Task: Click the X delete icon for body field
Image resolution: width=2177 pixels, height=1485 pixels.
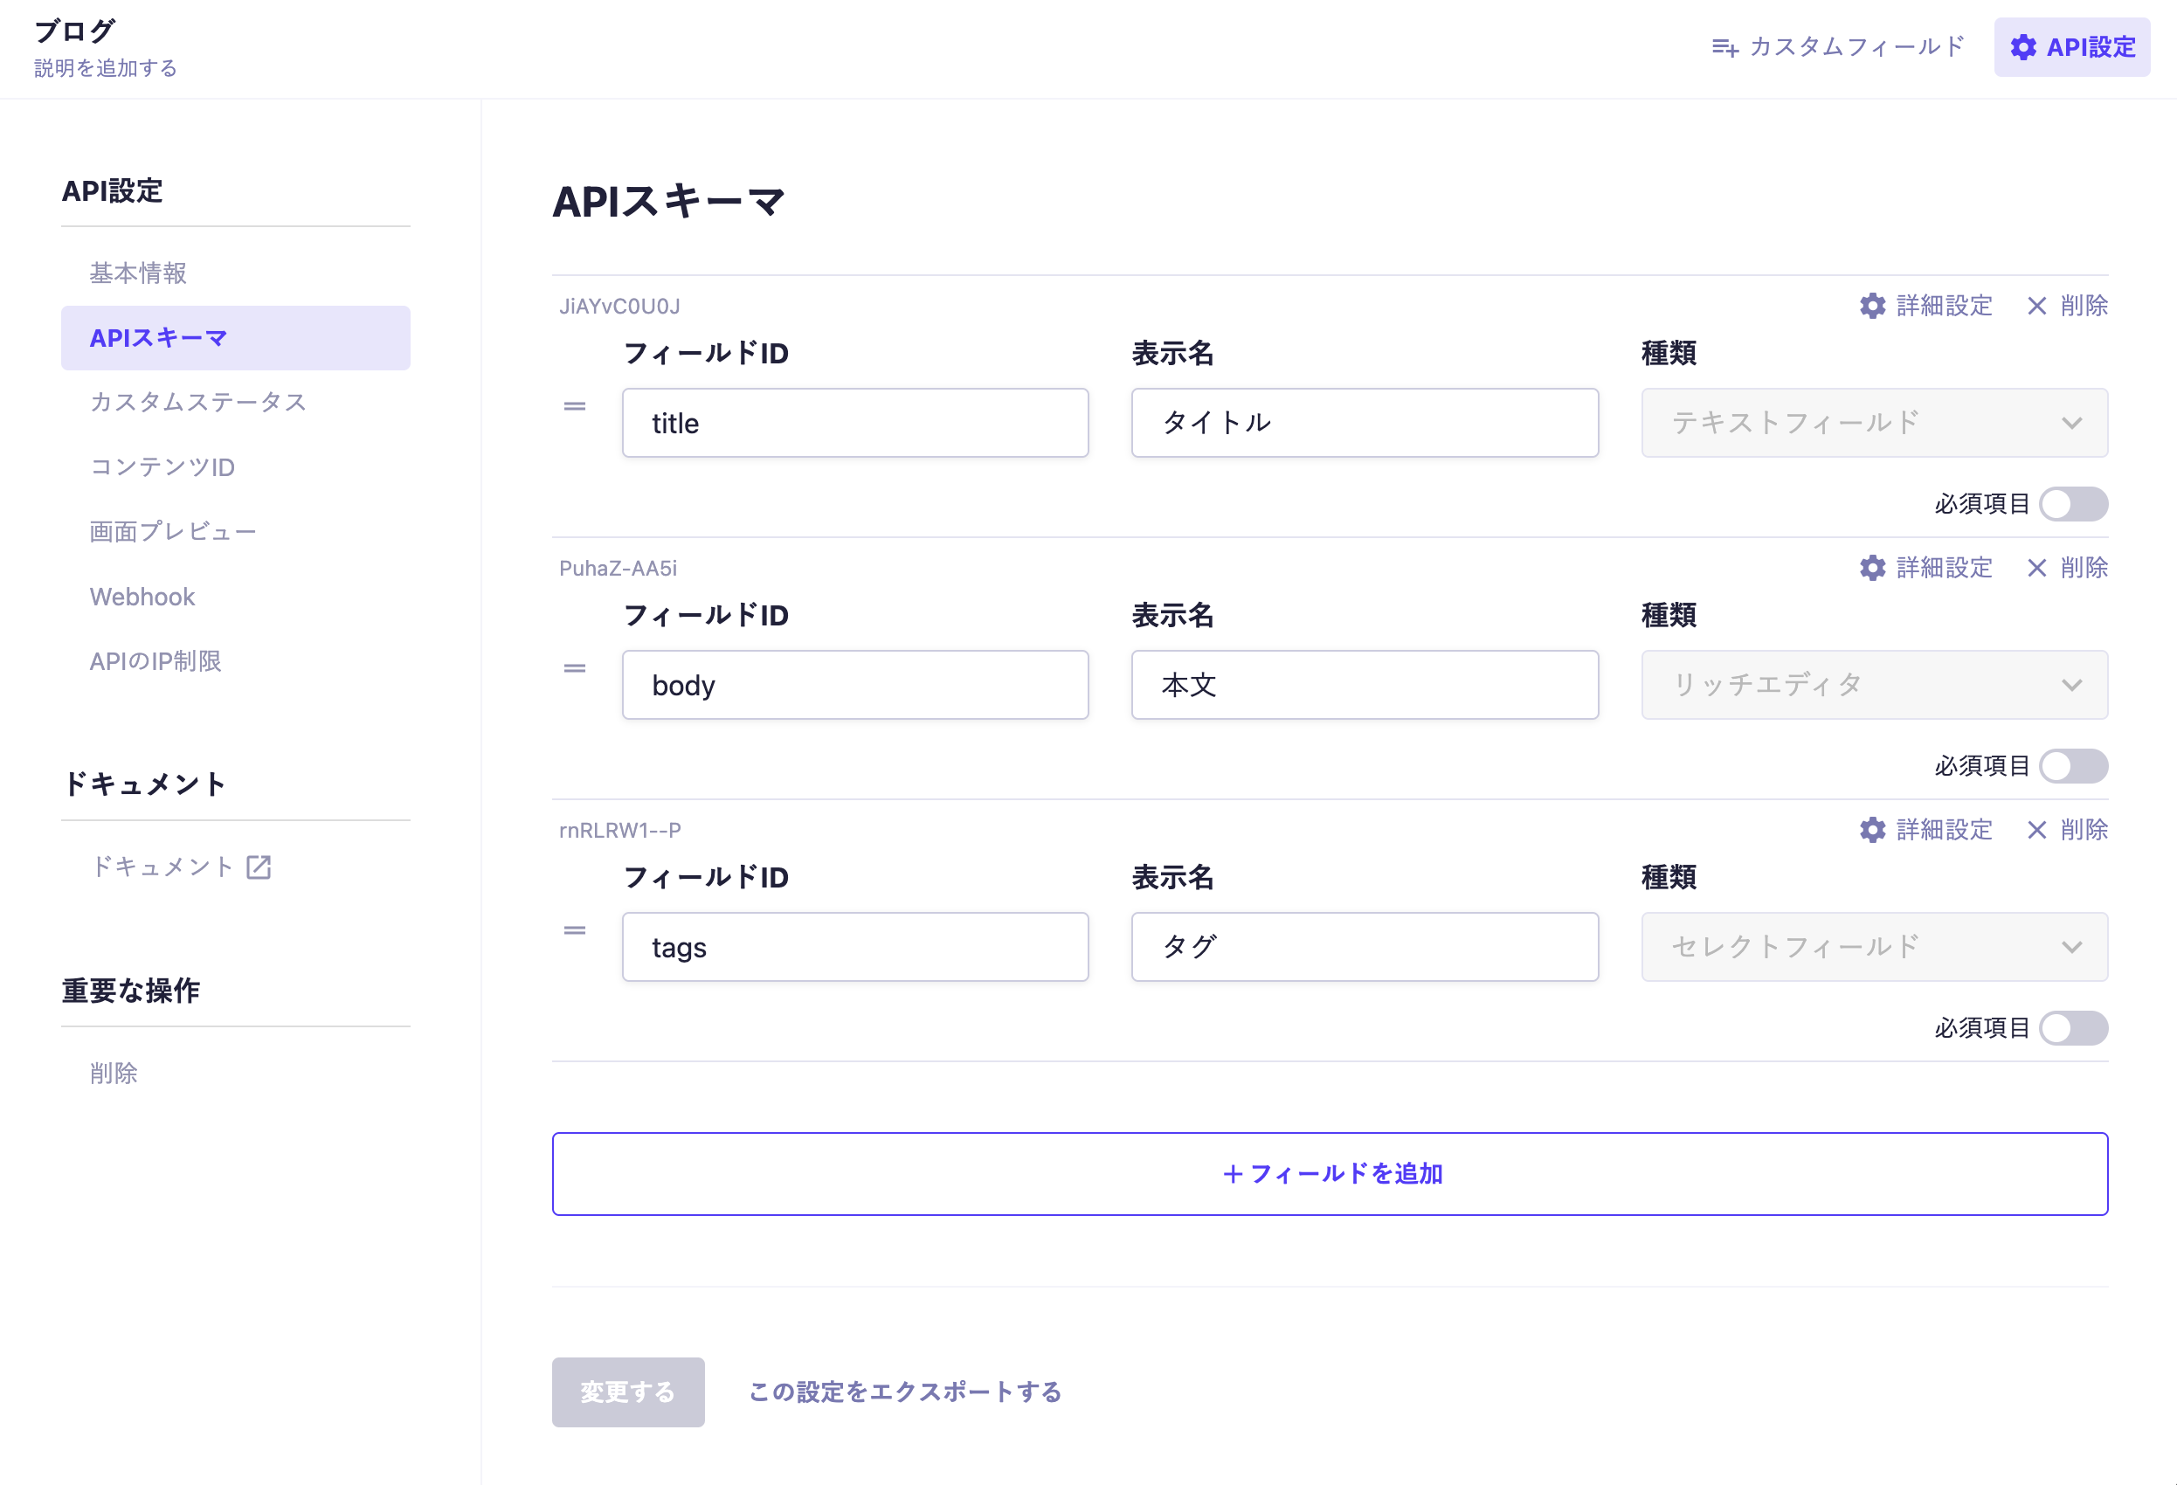Action: (2036, 568)
